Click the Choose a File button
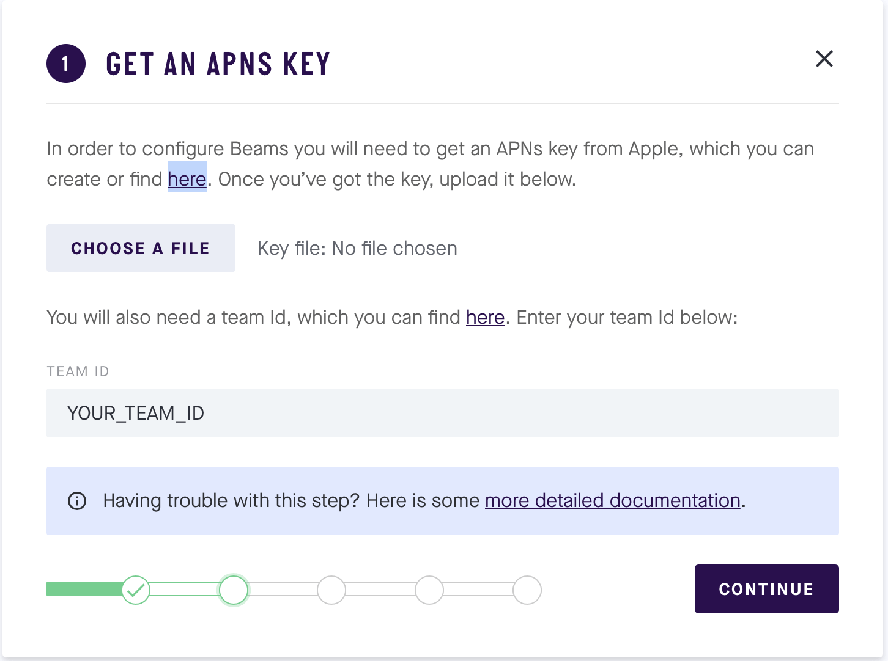The image size is (888, 661). (141, 248)
